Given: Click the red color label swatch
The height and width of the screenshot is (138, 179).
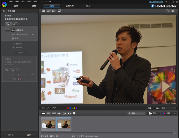Looking at the screenshot, I should 68,108.
